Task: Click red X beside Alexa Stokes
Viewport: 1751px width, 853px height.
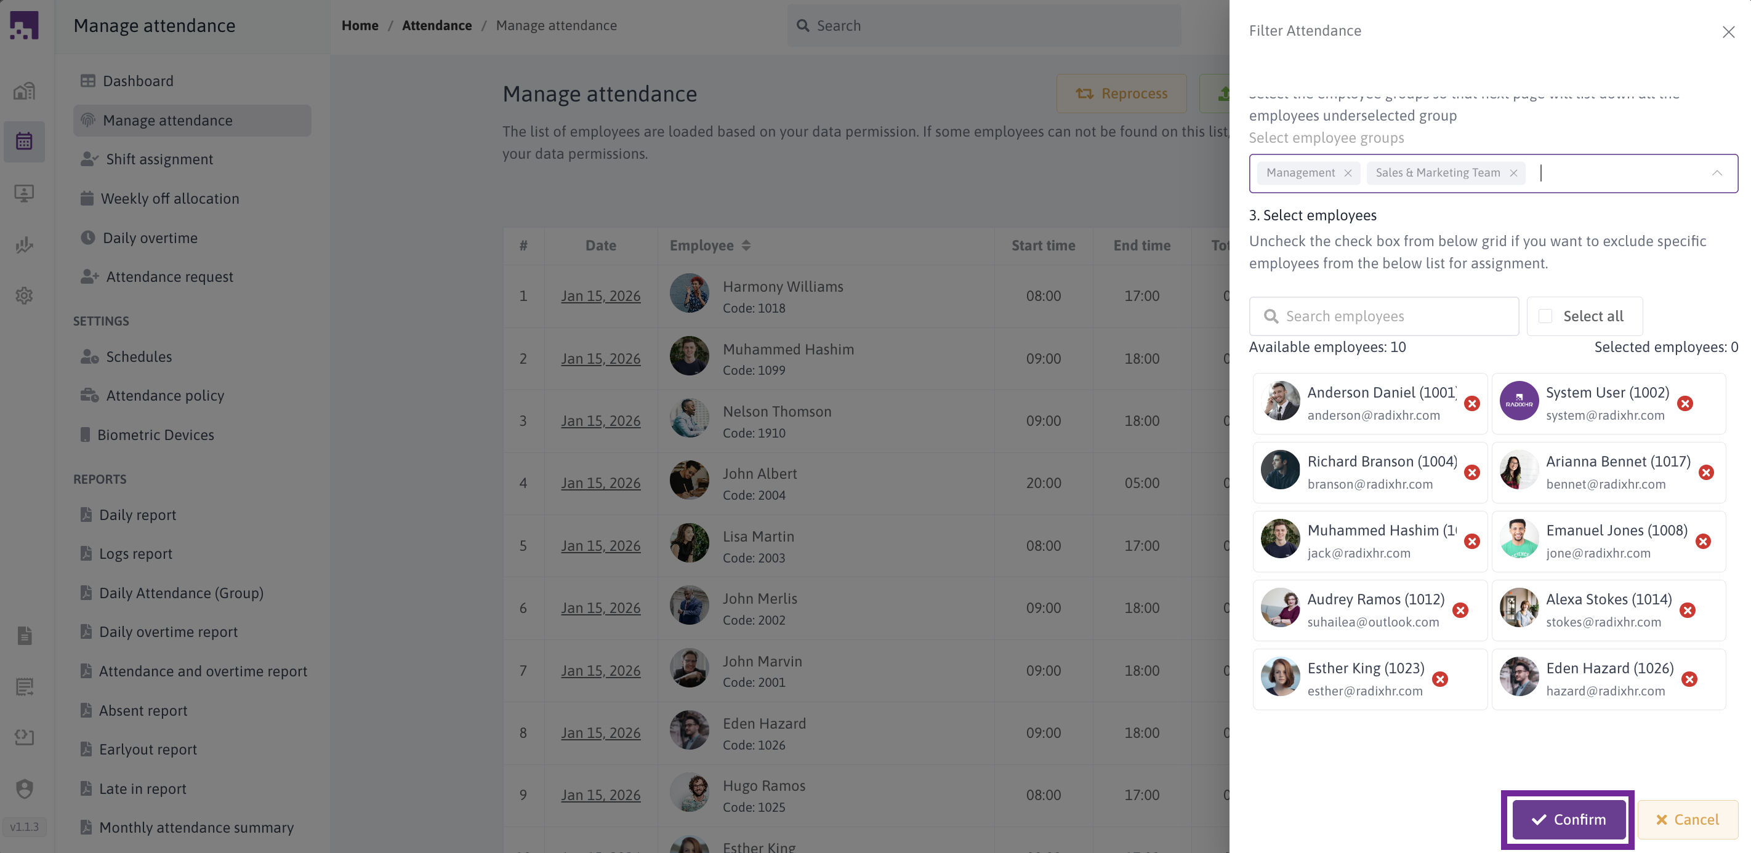Action: [x=1687, y=611]
